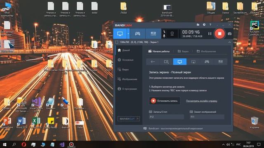Click the F12 record hotkey field
This screenshot has width=264, height=148.
[x=166, y=117]
